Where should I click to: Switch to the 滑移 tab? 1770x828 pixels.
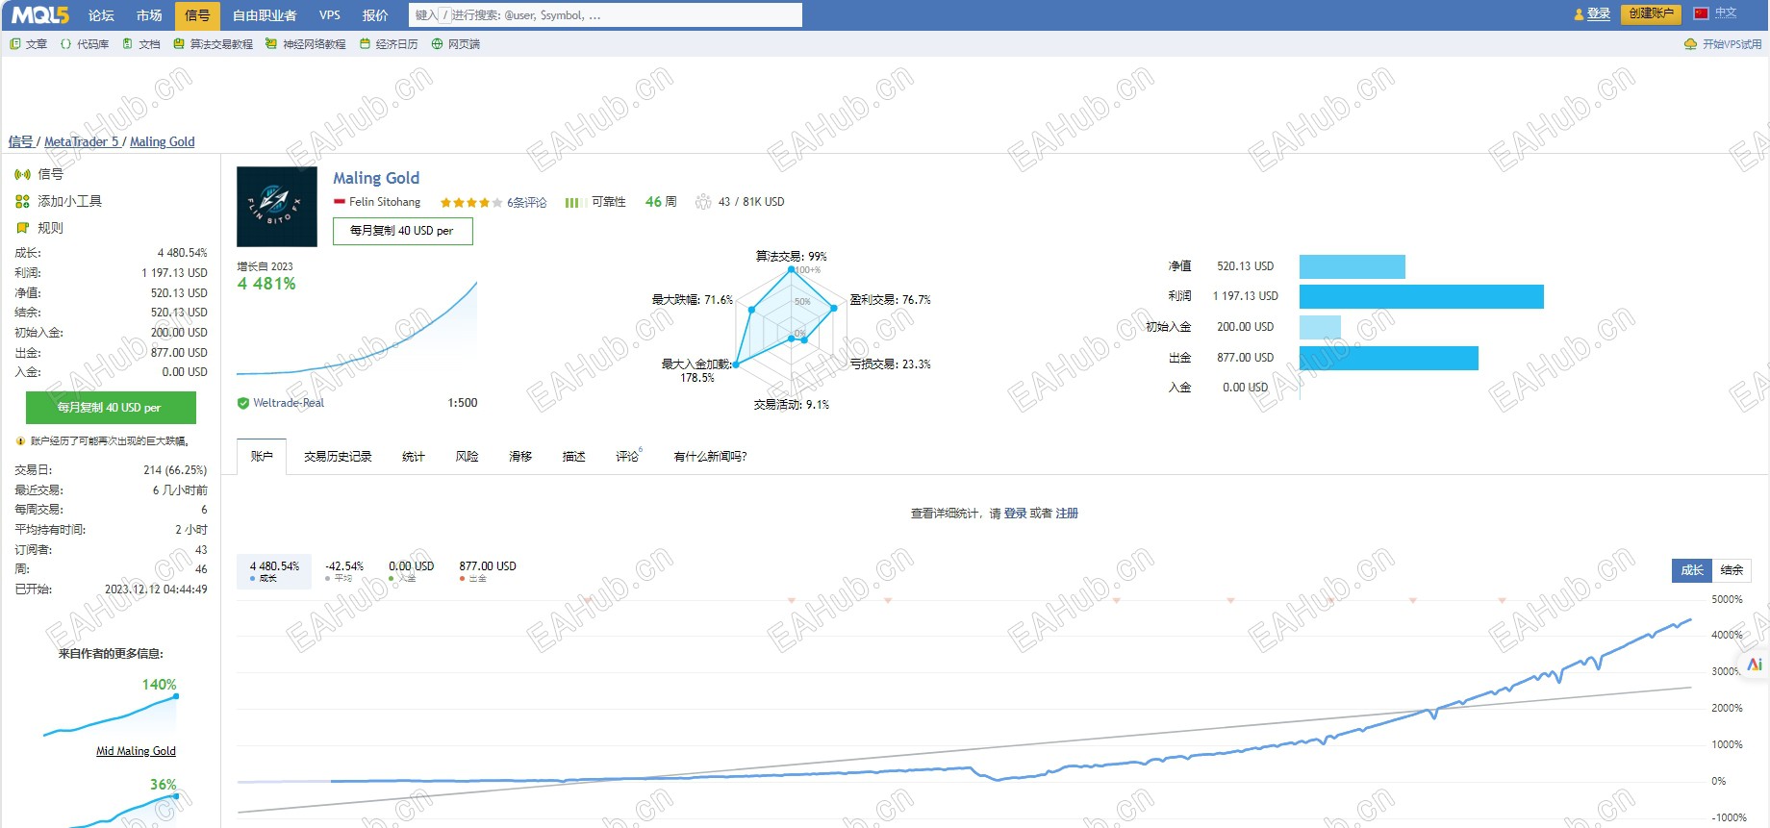point(520,456)
